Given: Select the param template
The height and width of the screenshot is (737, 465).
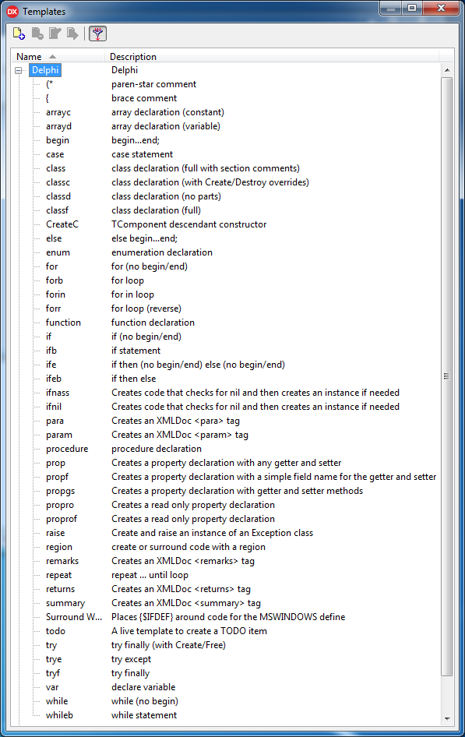Looking at the screenshot, I should point(58,435).
